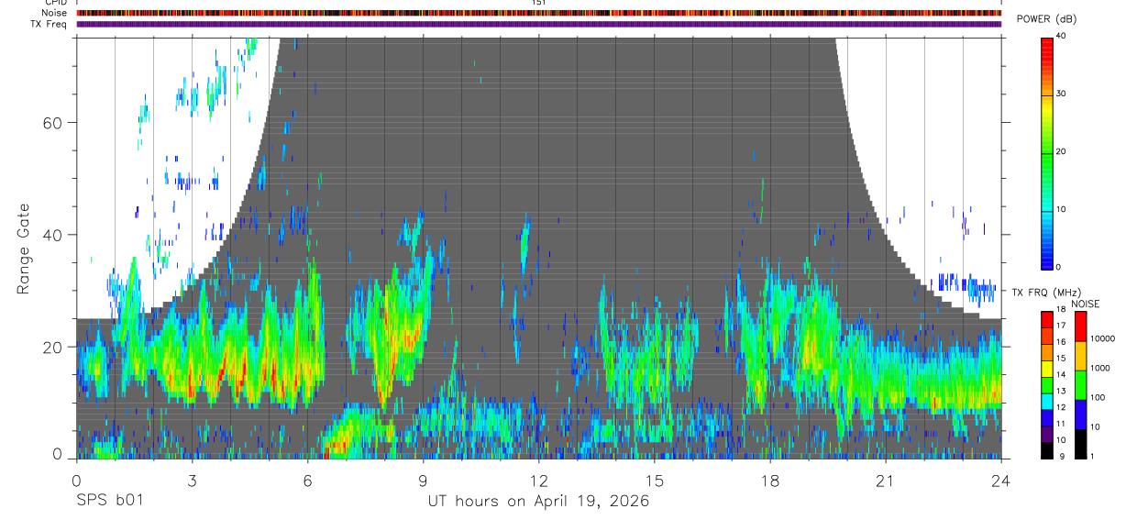Click the 15 tick on the UT hours axis
The image size is (1126, 520).
click(x=655, y=480)
